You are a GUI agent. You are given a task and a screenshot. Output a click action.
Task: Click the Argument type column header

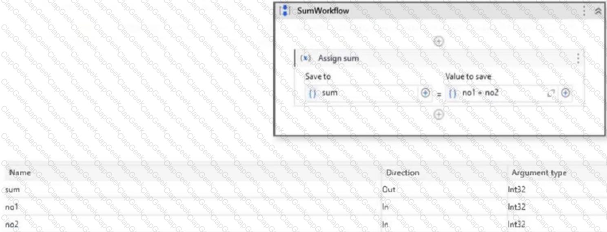tap(538, 173)
